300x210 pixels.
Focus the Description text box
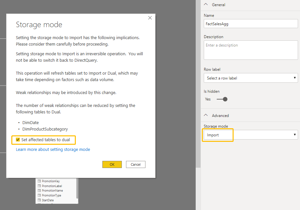click(x=251, y=50)
